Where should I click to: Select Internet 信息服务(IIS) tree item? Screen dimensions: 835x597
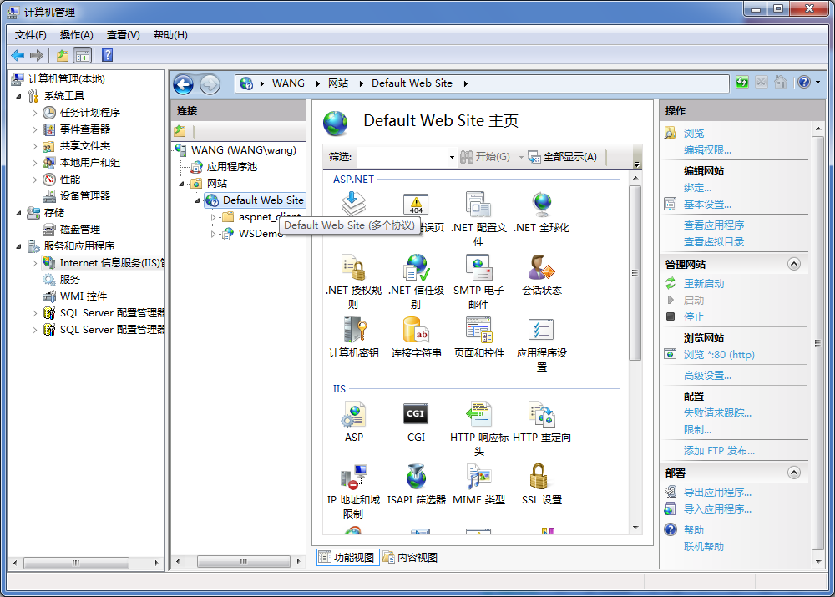111,263
